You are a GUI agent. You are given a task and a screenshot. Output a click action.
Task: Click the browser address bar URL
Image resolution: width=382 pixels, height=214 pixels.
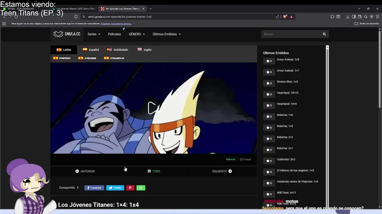pyautogui.click(x=120, y=17)
